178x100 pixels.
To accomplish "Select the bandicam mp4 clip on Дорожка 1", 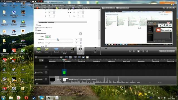I will tap(120, 80).
